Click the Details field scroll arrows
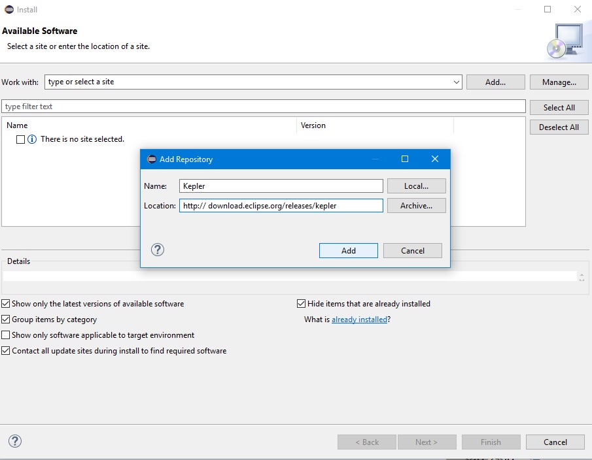The height and width of the screenshot is (460, 592). click(582, 276)
